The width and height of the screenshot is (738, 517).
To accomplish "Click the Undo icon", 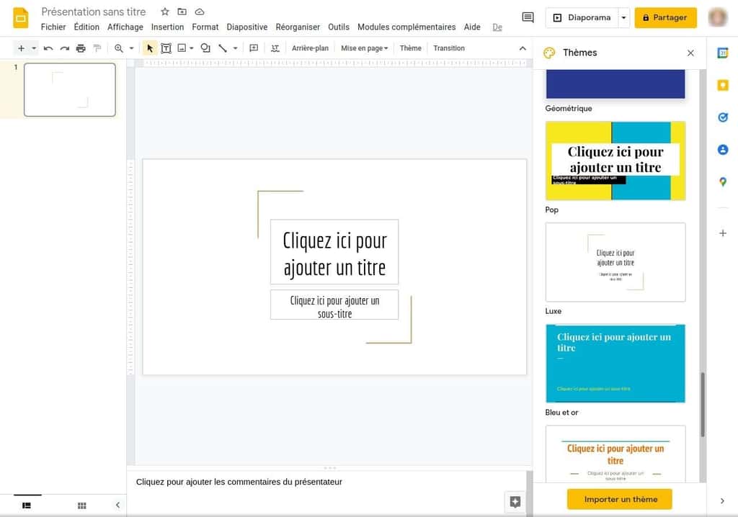I will (x=48, y=48).
